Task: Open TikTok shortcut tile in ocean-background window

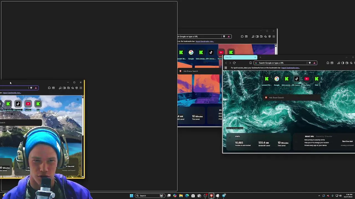Action: [296, 79]
